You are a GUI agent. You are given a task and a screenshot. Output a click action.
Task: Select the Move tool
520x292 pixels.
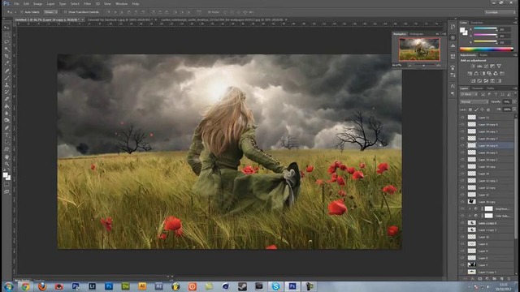coord(6,28)
